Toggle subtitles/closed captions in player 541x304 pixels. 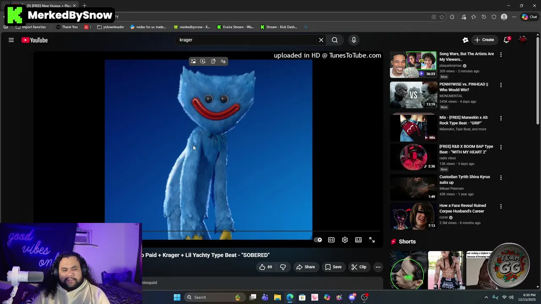coord(331,240)
